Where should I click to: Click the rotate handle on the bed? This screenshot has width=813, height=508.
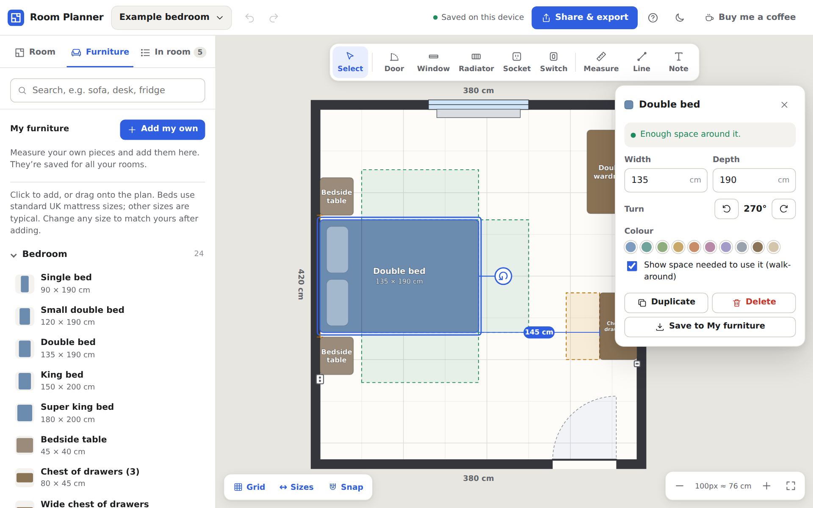pyautogui.click(x=503, y=276)
